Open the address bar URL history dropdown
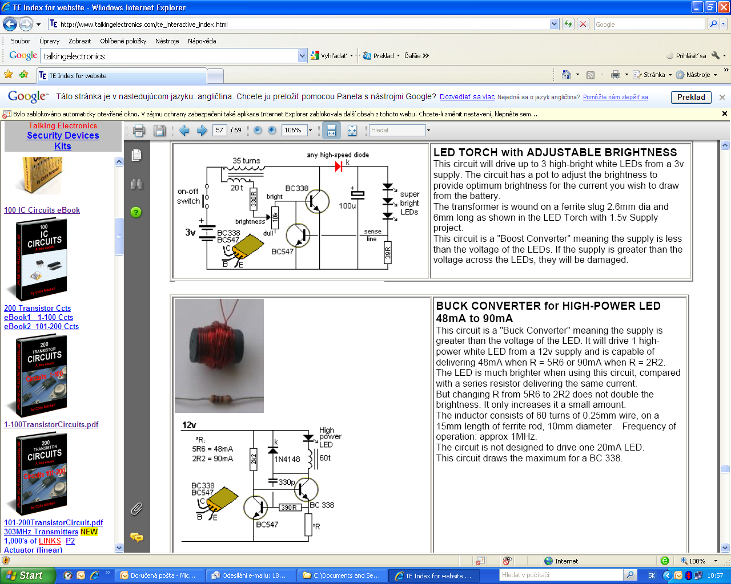The height and width of the screenshot is (584, 731). [554, 24]
